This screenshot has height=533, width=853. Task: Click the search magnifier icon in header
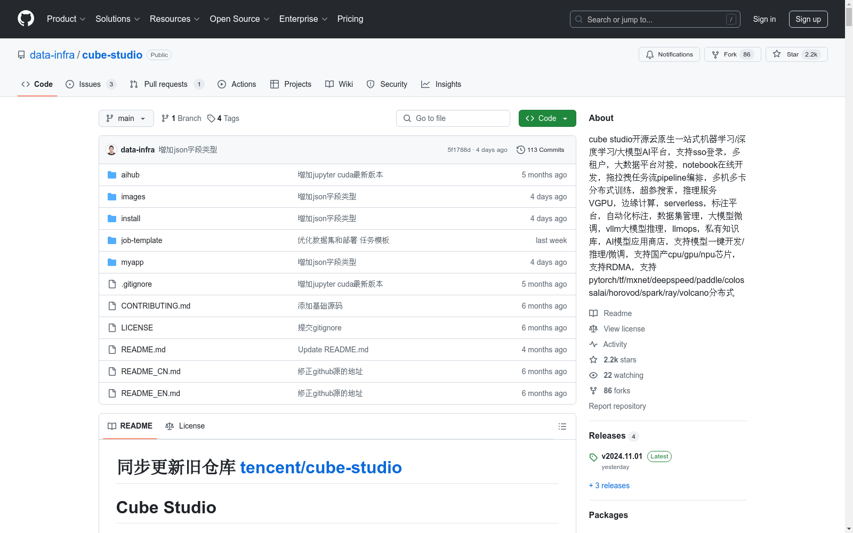(x=579, y=19)
